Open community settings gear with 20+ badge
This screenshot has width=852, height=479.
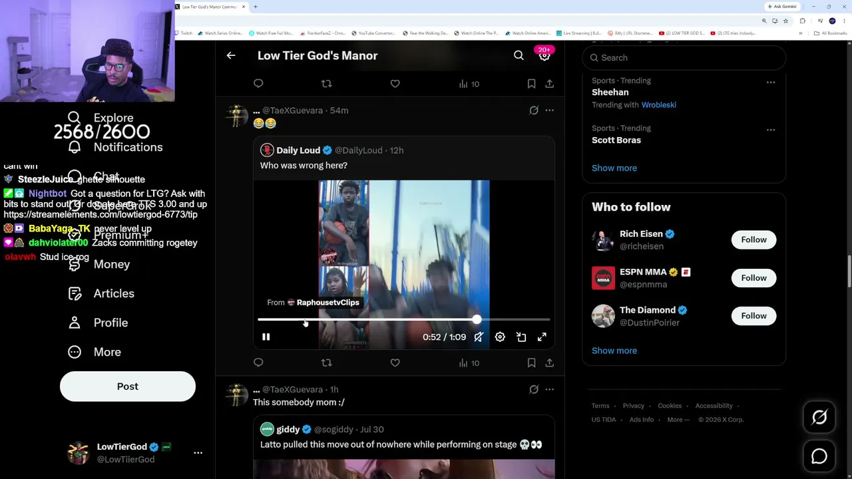click(544, 55)
